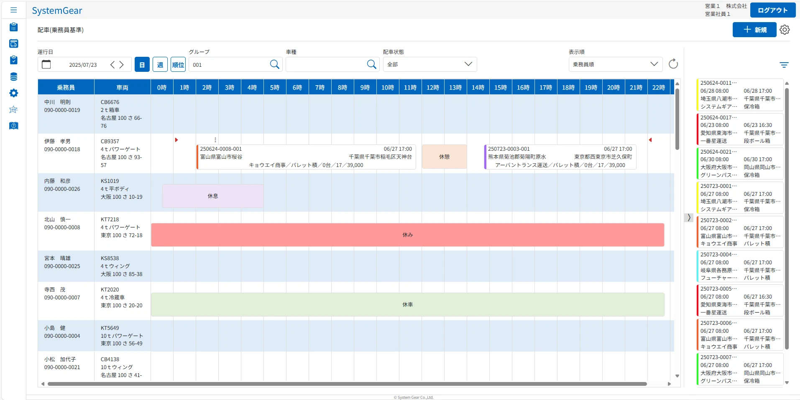Screen dimensions: 800x400
Task: Switch to week view with 週 toggle
Action: click(160, 65)
